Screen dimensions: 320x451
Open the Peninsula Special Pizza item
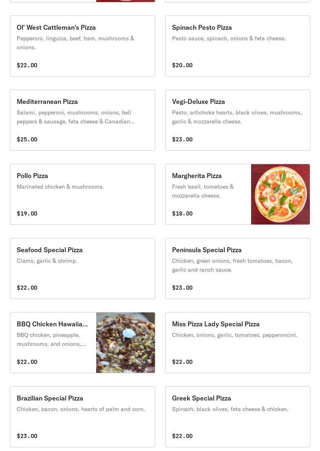238,268
